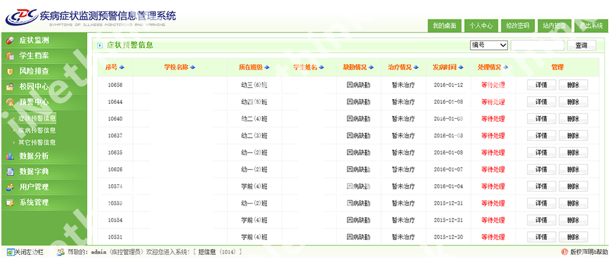Click the 关闭左边栏 sidebar toggle icon
610x259 pixels.
[x=11, y=252]
